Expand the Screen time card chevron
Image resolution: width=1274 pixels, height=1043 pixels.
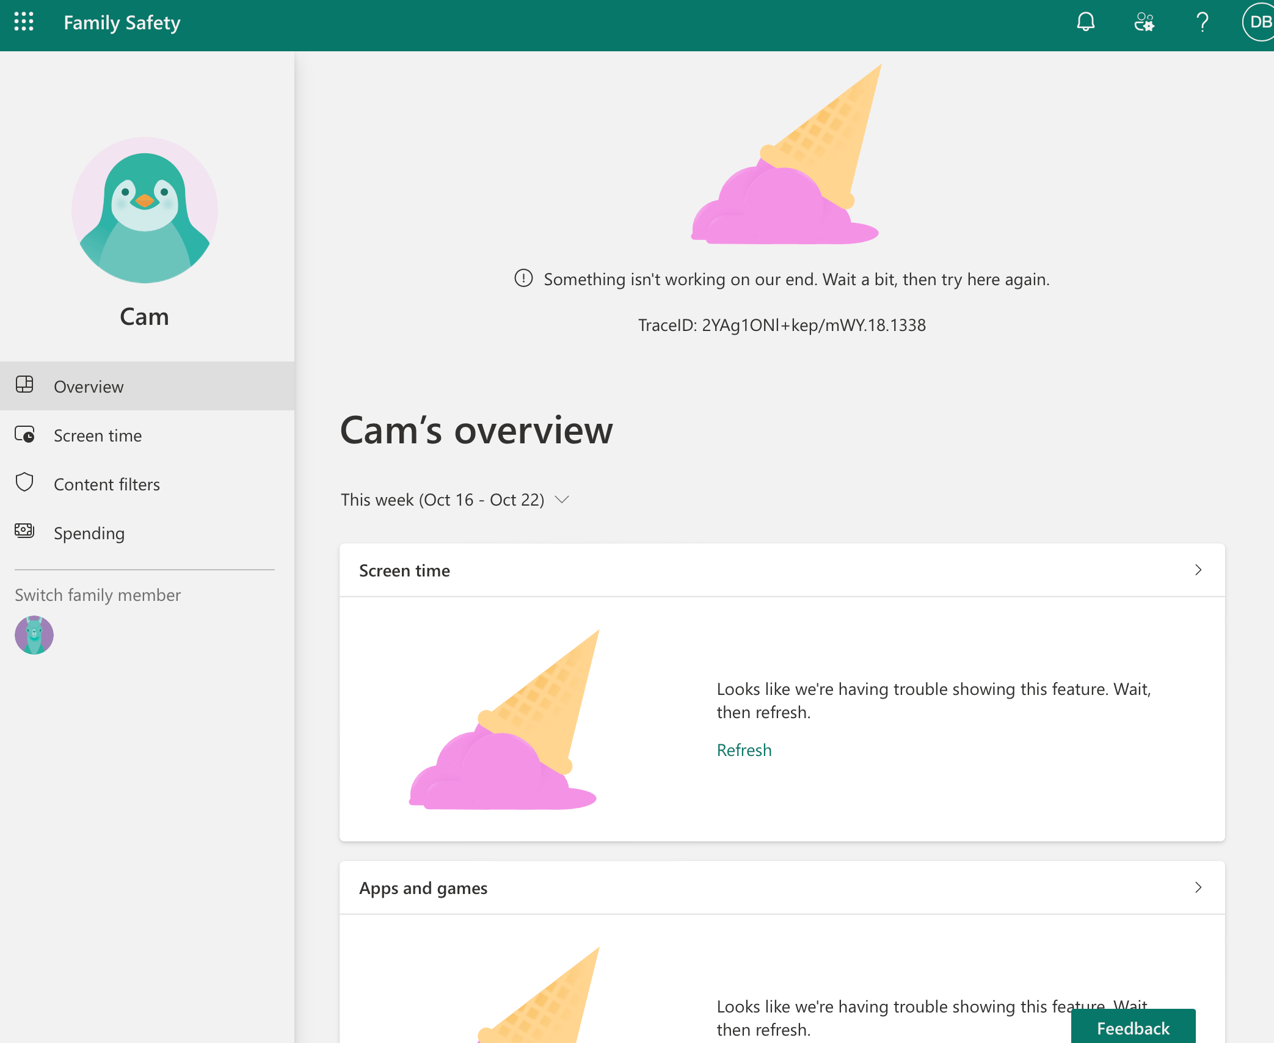1198,570
